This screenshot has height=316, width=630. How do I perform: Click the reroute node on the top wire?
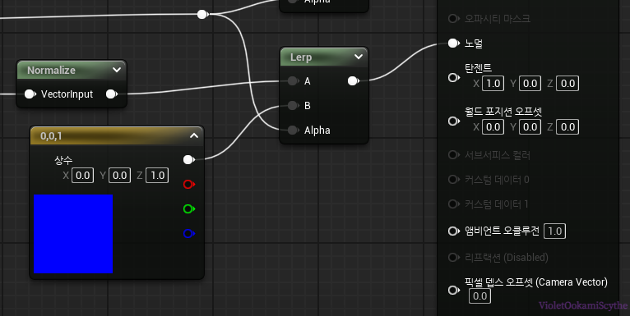[x=203, y=15]
